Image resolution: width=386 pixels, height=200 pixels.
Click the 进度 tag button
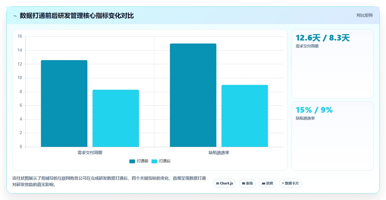(267, 183)
